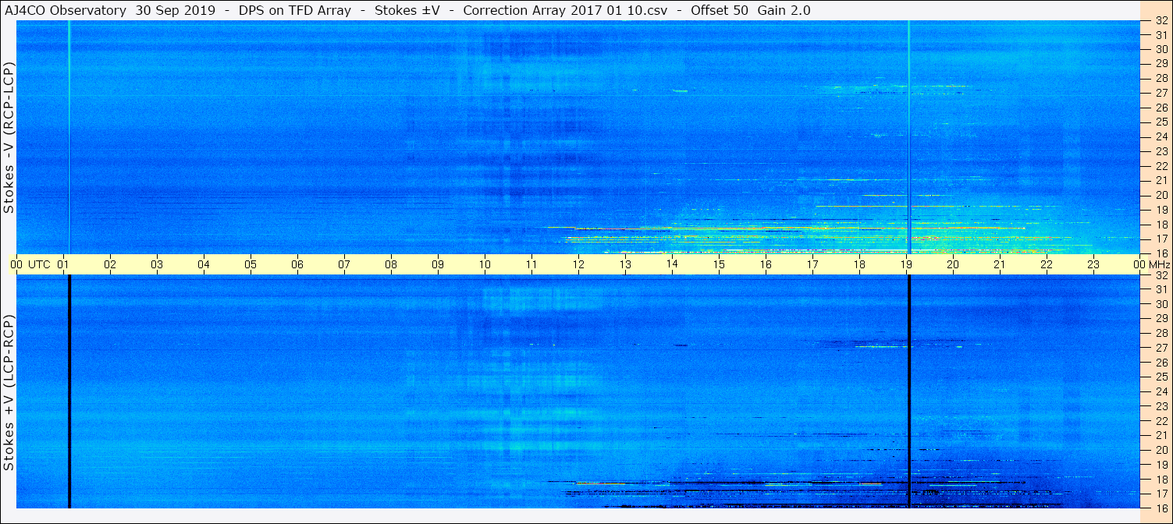Select the 13 hour tick on time axis
The width and height of the screenshot is (1173, 524).
[626, 265]
